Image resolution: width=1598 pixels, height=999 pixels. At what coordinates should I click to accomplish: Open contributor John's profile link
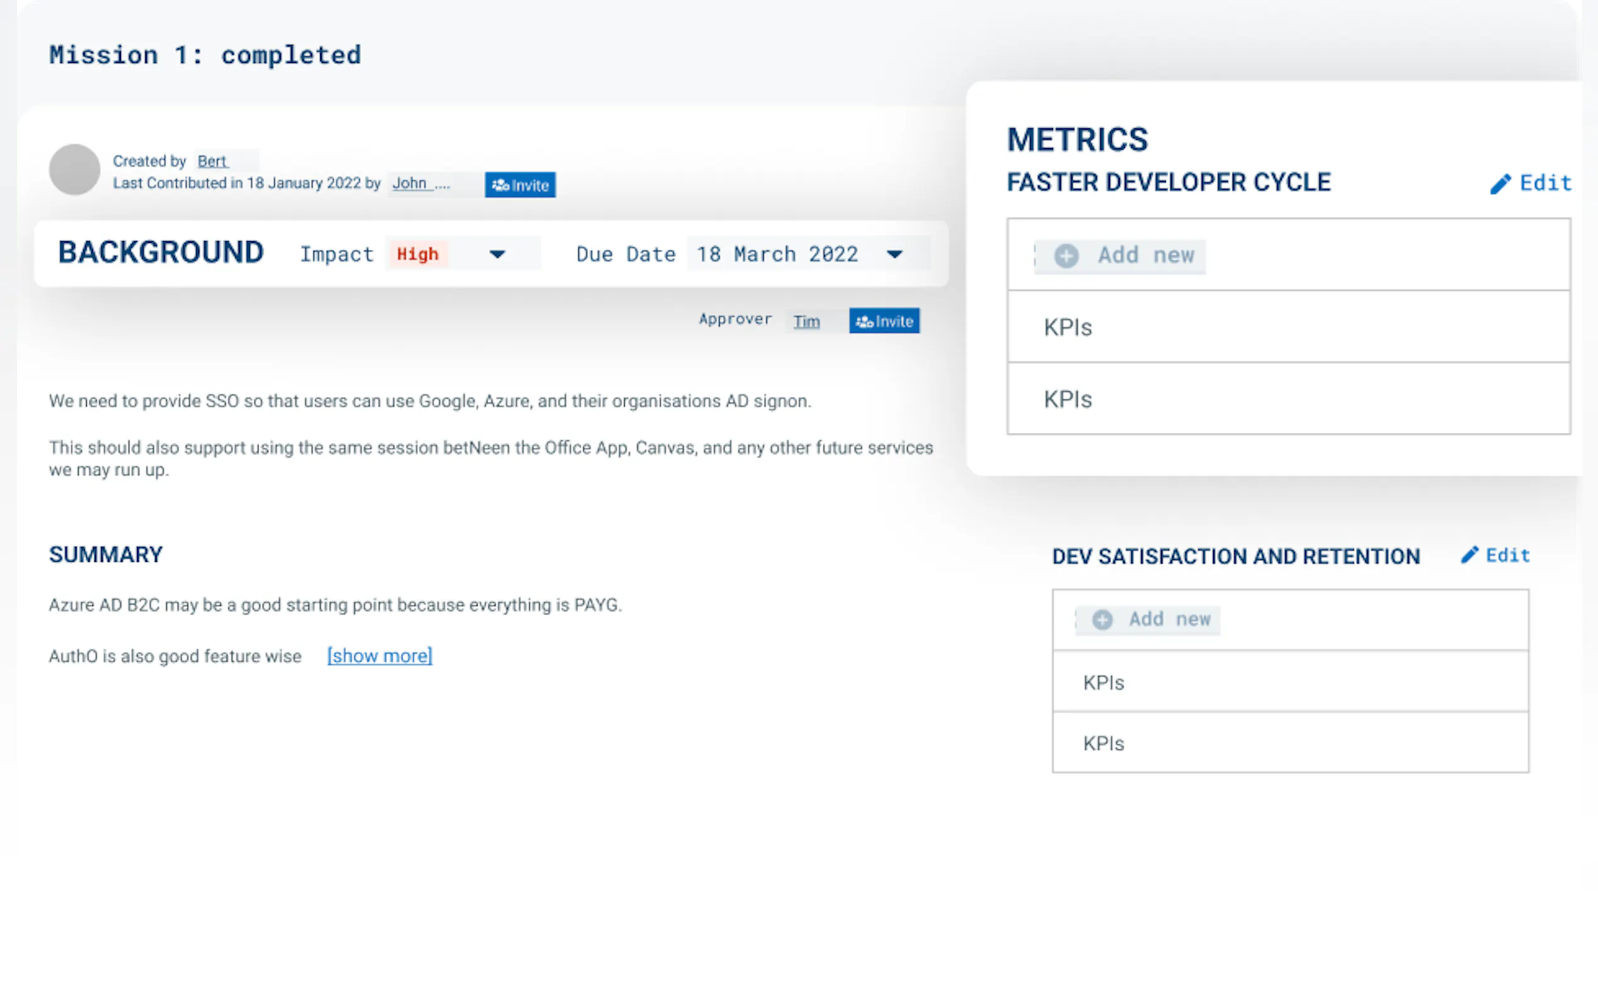[x=410, y=184]
